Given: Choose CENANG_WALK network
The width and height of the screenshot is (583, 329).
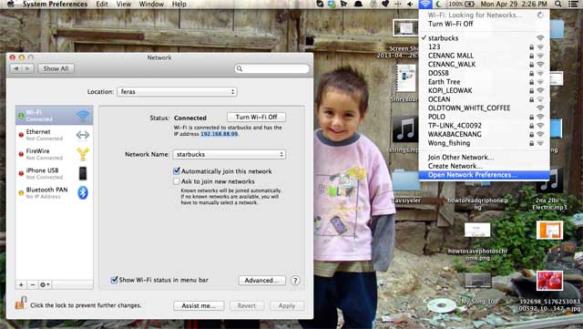Looking at the screenshot, I should [x=484, y=65].
